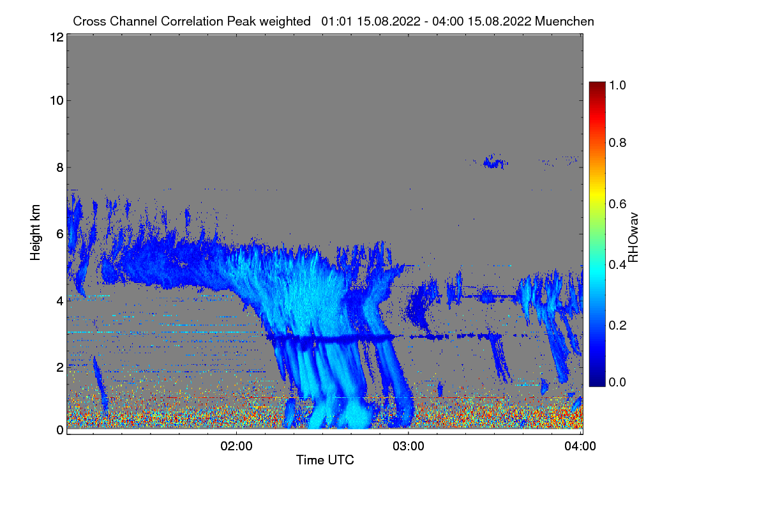This screenshot has width=766, height=511.
Task: Click the colorbar value '1.0'
Action: (617, 84)
